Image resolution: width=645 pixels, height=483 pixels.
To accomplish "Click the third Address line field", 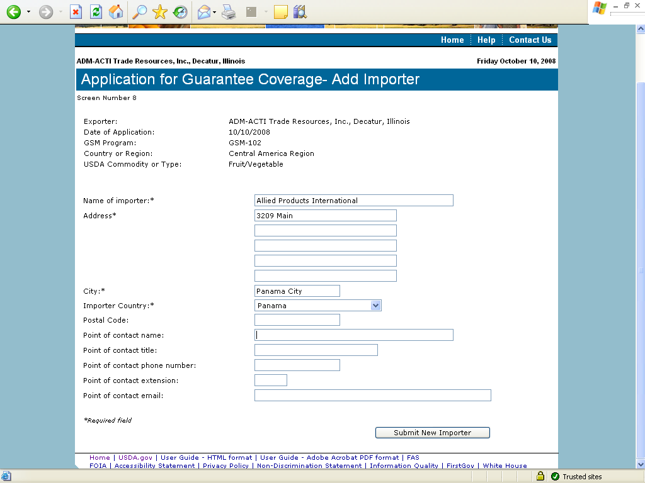I will click(x=326, y=246).
